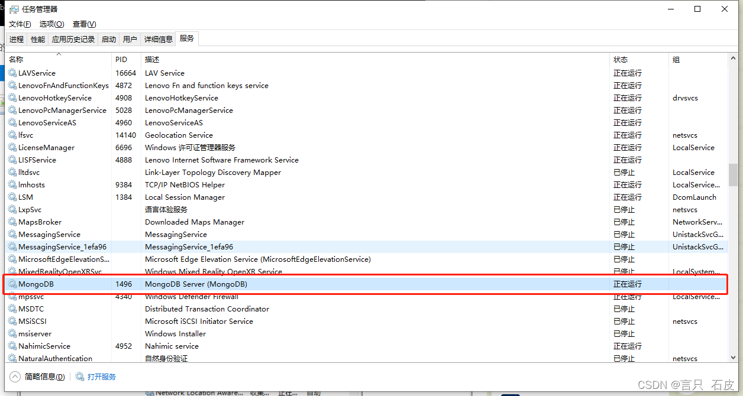Switch to the 性能 tab

38,39
